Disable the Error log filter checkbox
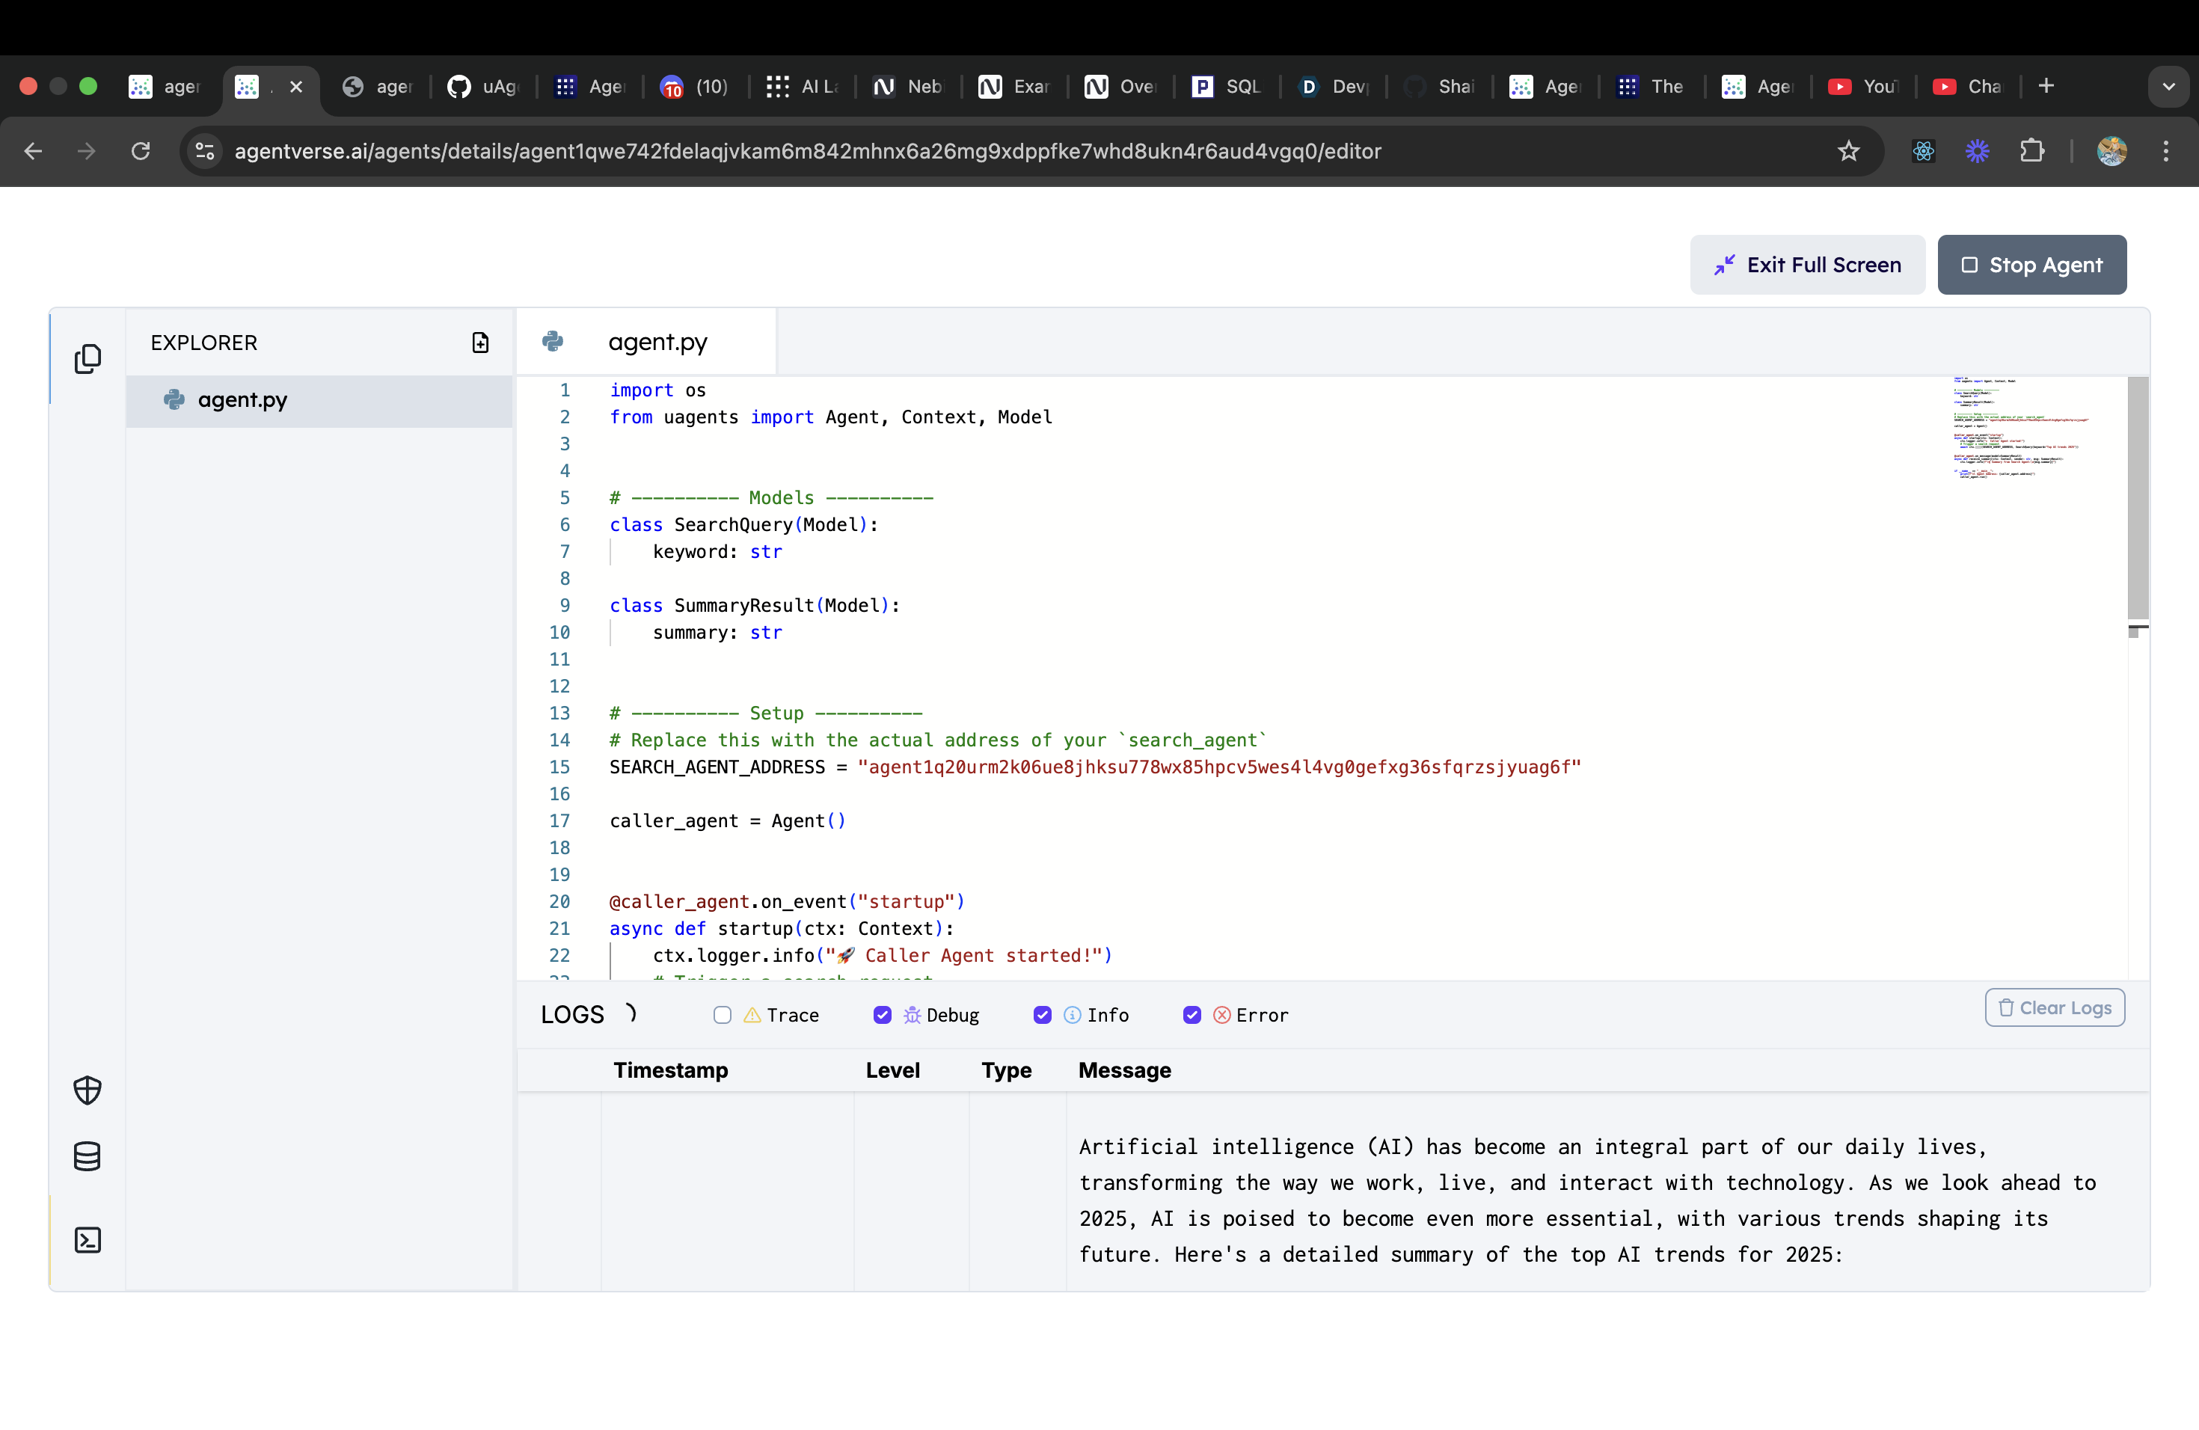Viewport: 2199px width, 1430px height. click(1192, 1015)
